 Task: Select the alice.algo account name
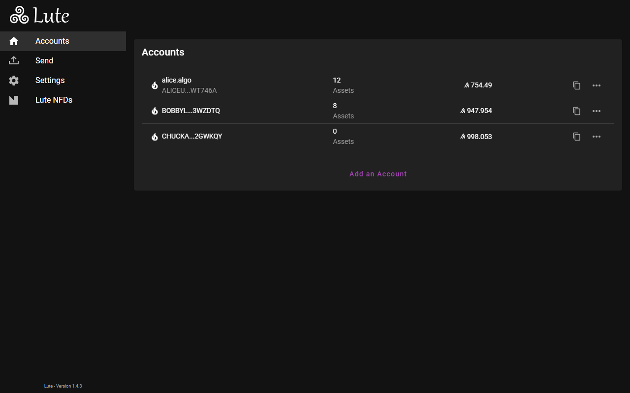click(x=177, y=80)
